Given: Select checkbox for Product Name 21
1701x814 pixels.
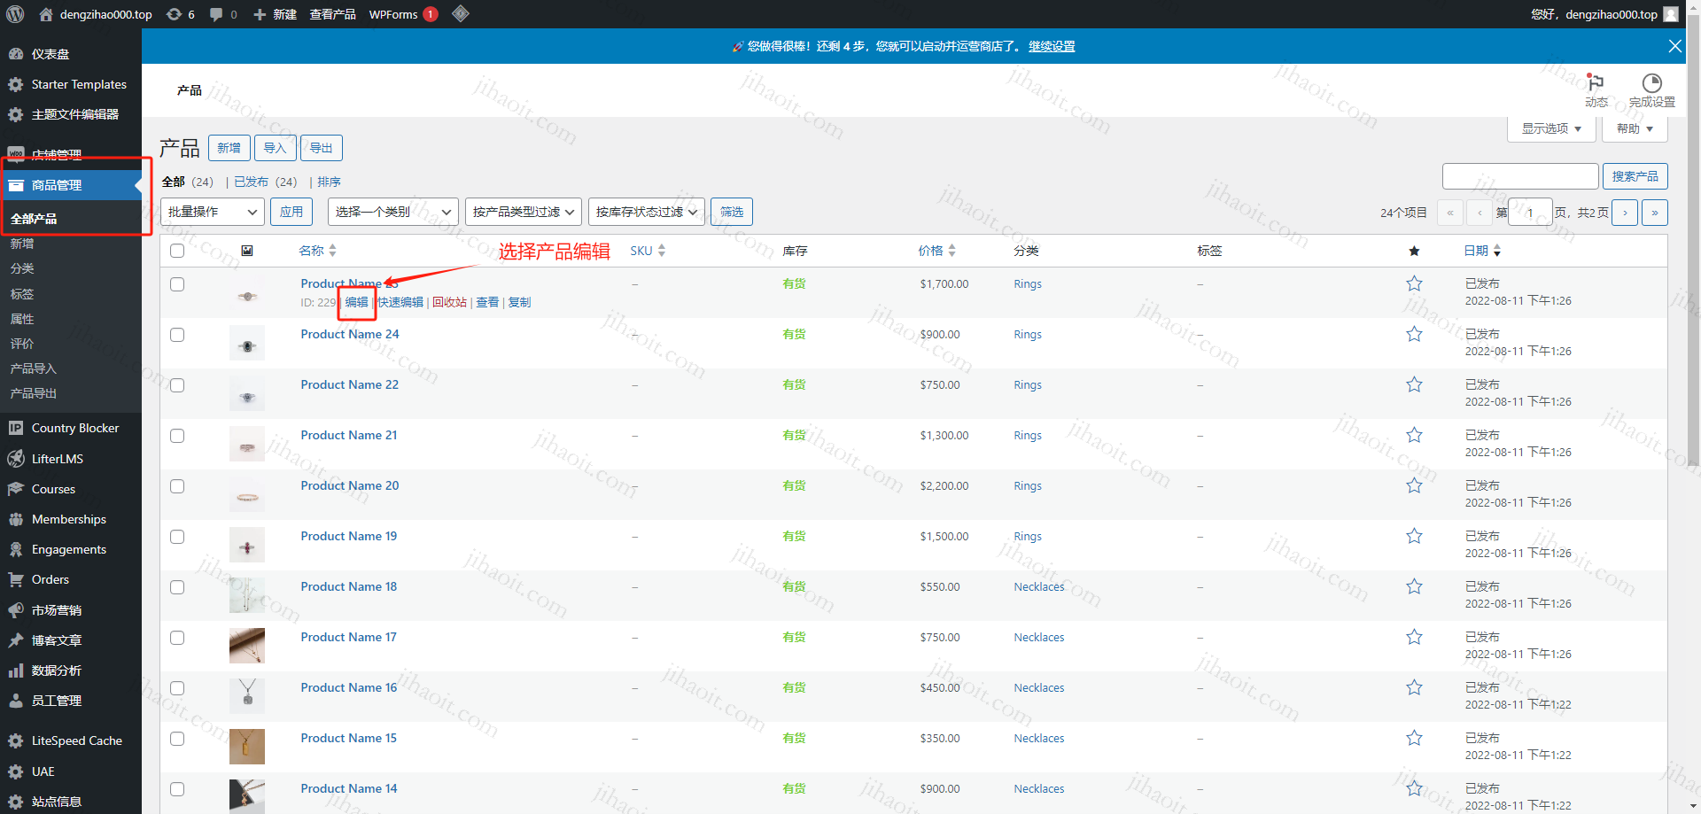Looking at the screenshot, I should pyautogui.click(x=177, y=436).
